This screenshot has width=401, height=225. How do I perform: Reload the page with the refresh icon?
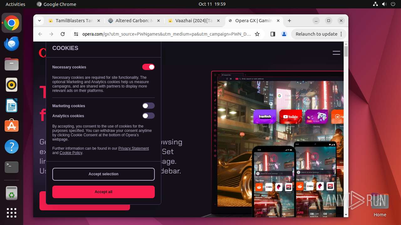[x=63, y=34]
